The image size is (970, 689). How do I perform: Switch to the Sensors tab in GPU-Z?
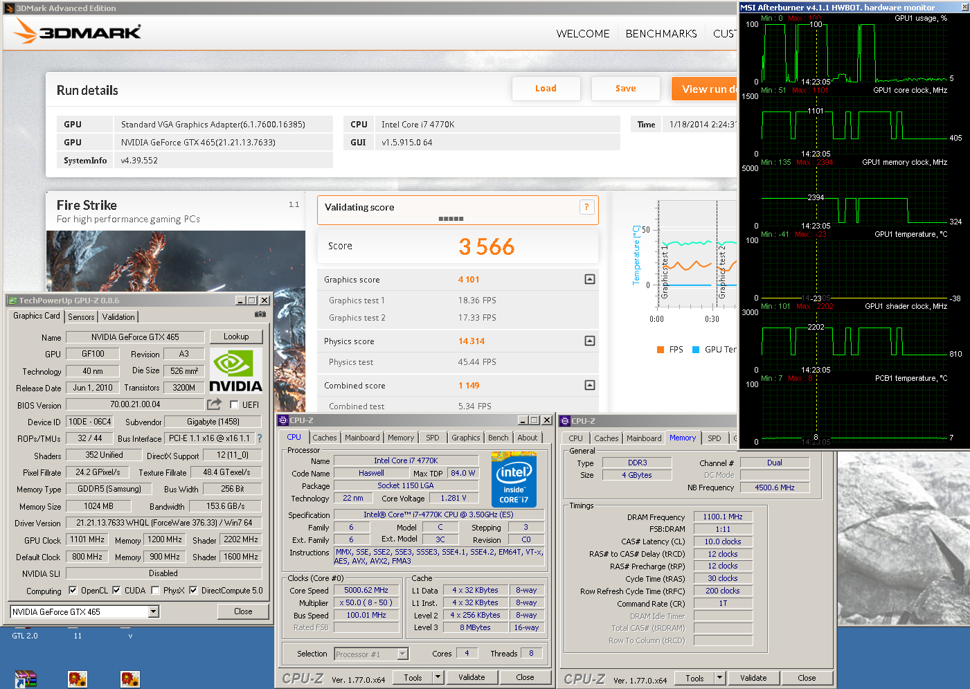coord(81,317)
